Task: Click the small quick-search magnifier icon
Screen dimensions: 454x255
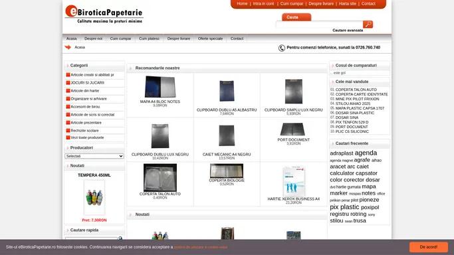Action: coord(120,238)
